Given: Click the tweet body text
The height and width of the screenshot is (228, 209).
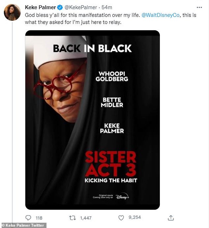Looking at the screenshot, I should [x=110, y=18].
